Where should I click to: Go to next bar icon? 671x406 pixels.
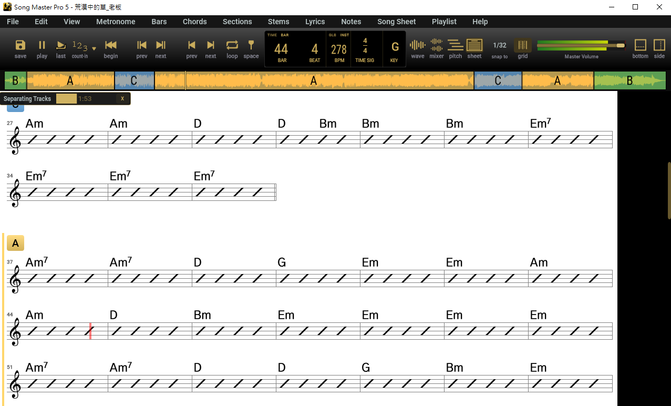(x=161, y=45)
